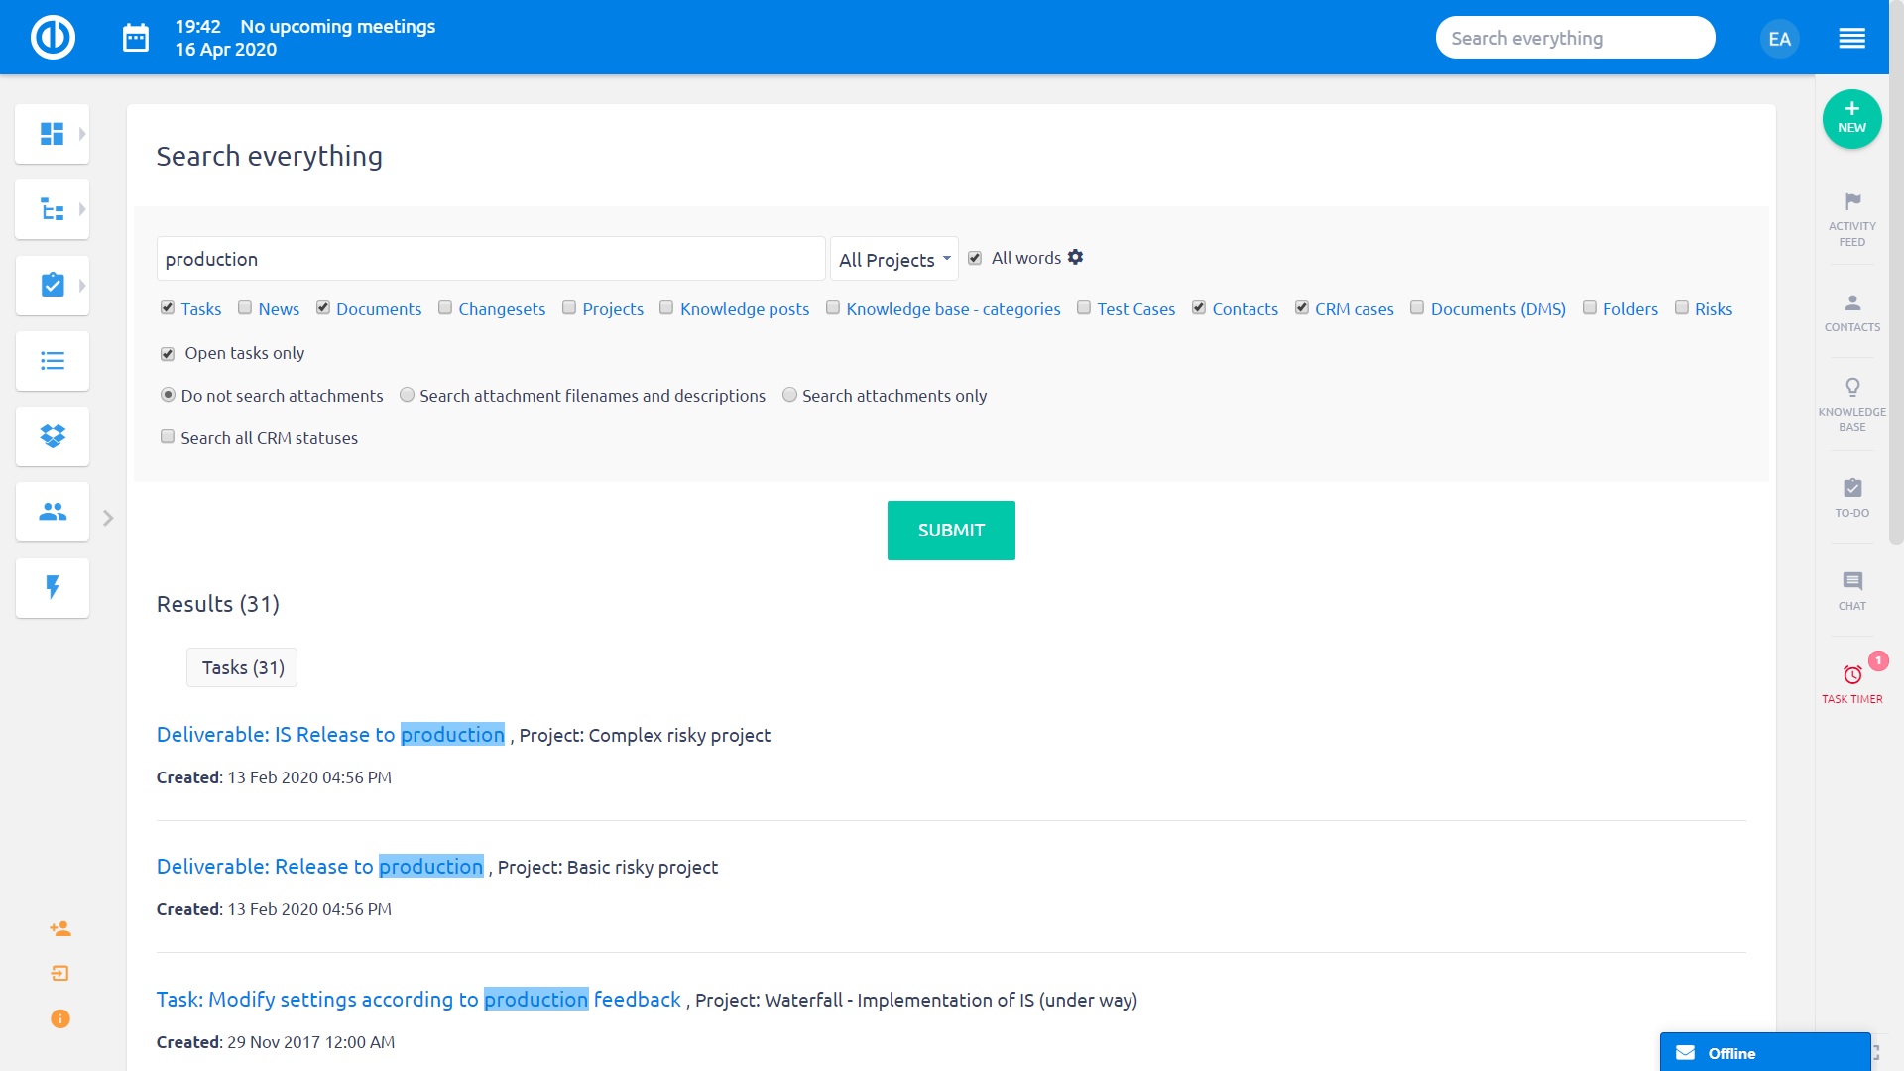Image resolution: width=1904 pixels, height=1071 pixels.
Task: Select Search attachments only
Action: (789, 395)
